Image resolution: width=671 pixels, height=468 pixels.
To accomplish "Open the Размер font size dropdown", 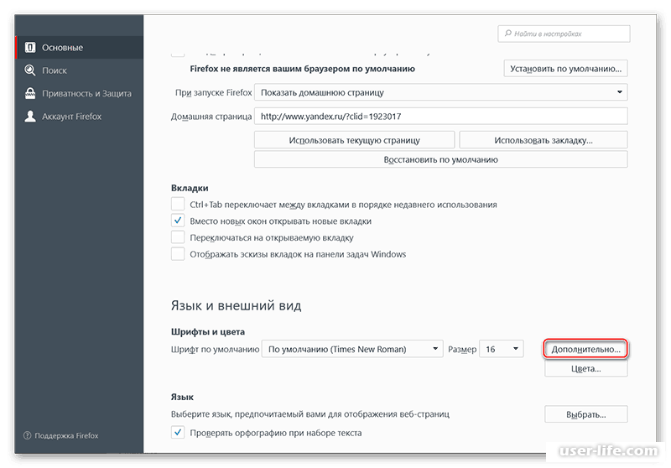I will [x=502, y=349].
